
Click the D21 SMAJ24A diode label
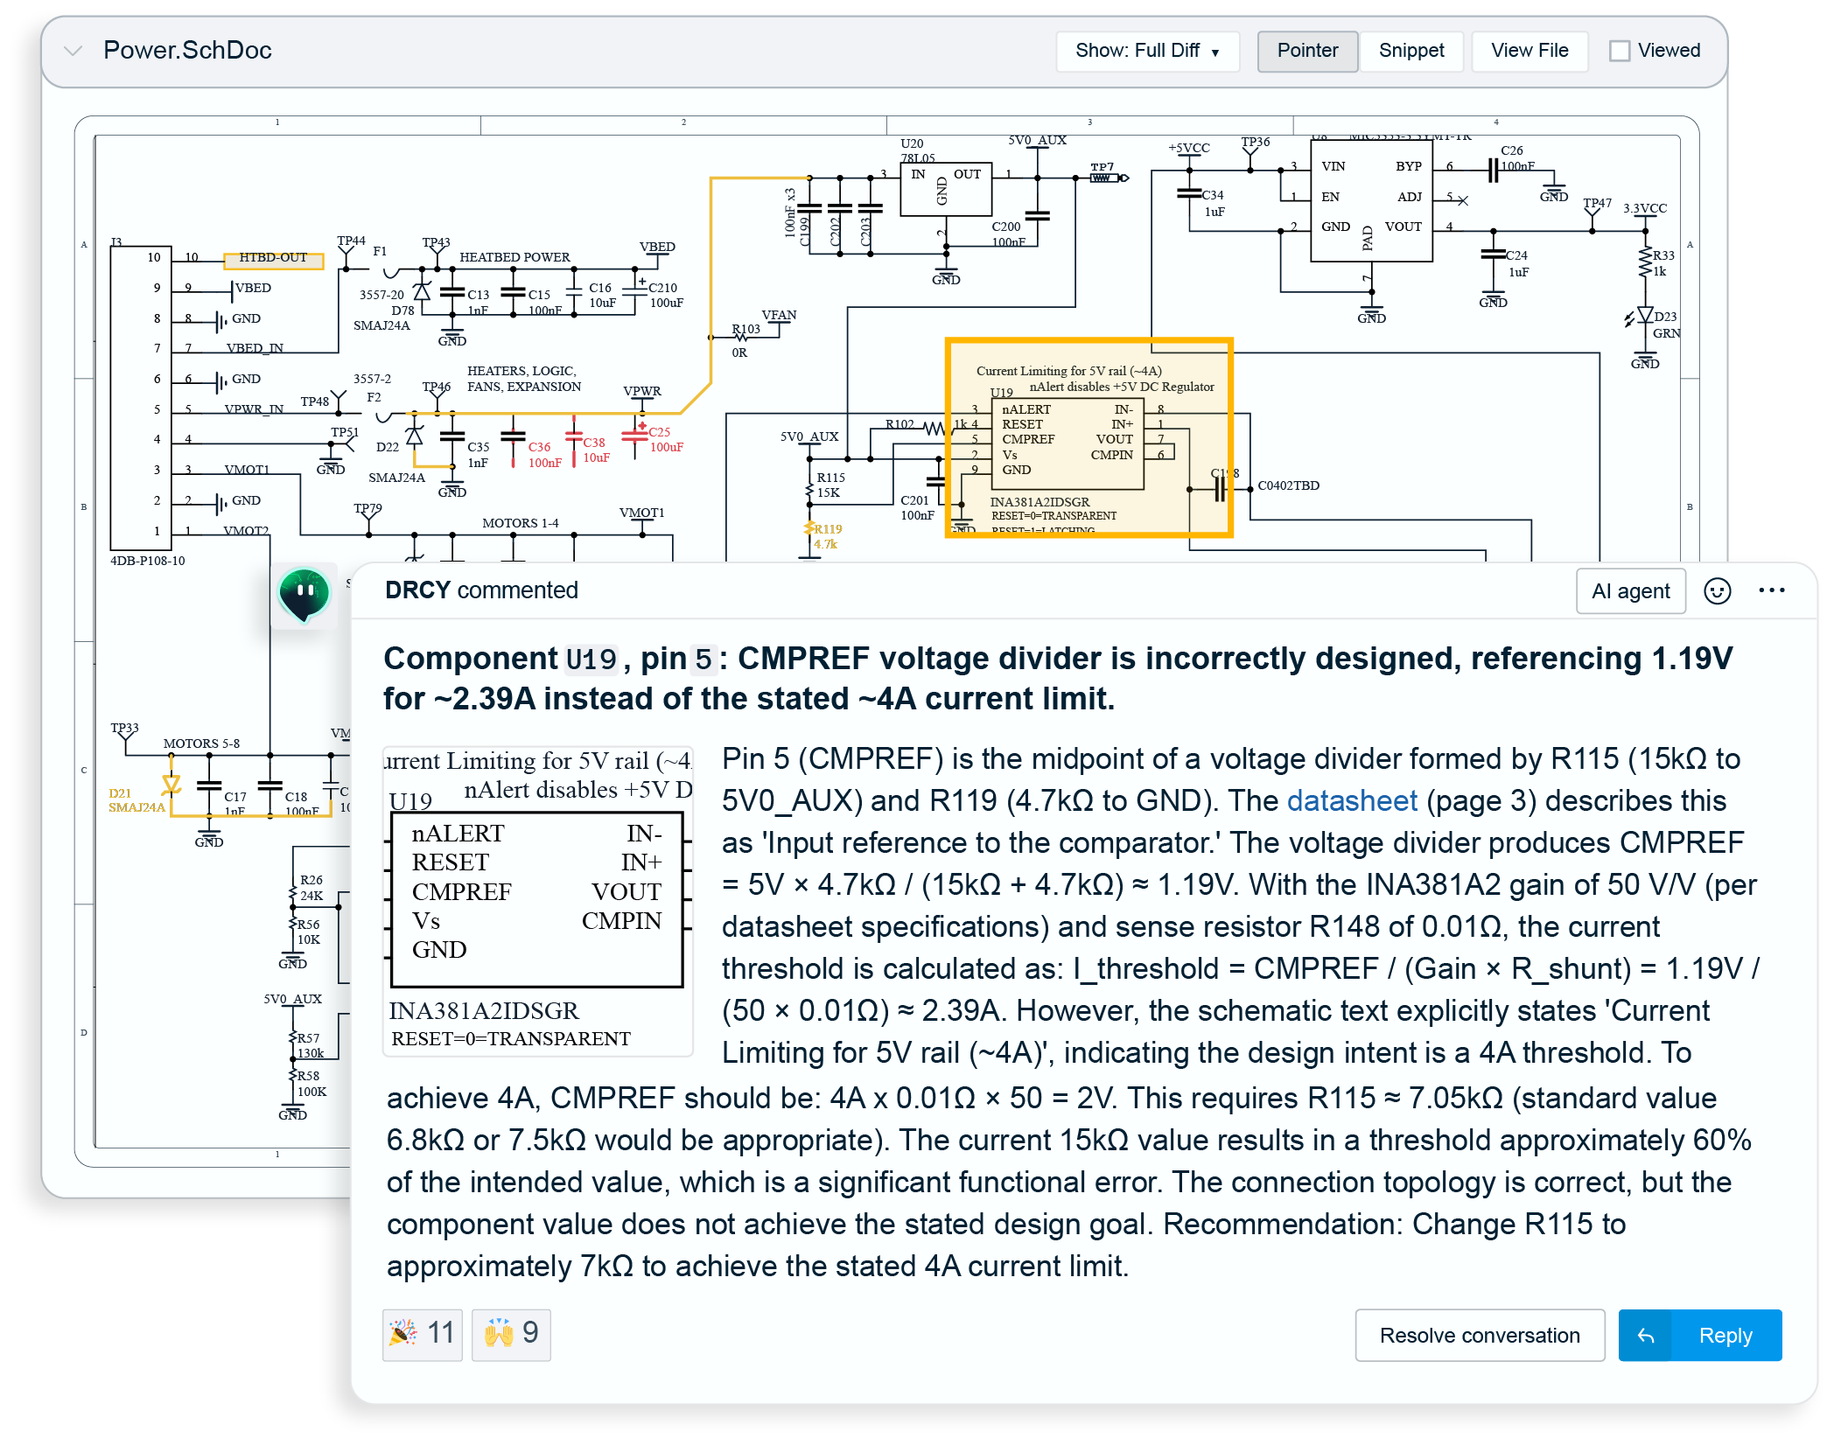tap(136, 800)
